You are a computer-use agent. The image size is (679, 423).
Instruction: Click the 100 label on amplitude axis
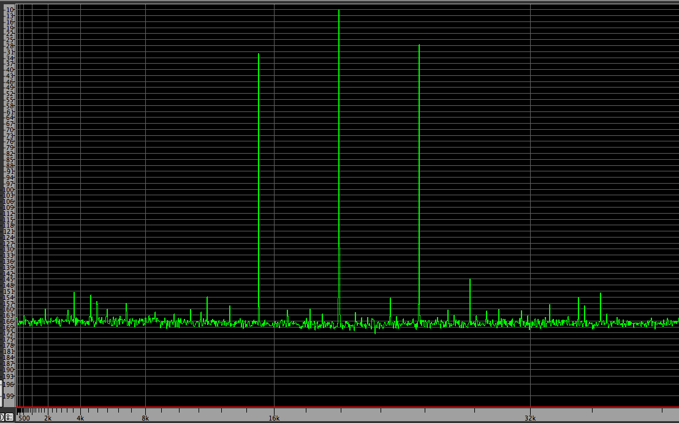point(9,190)
